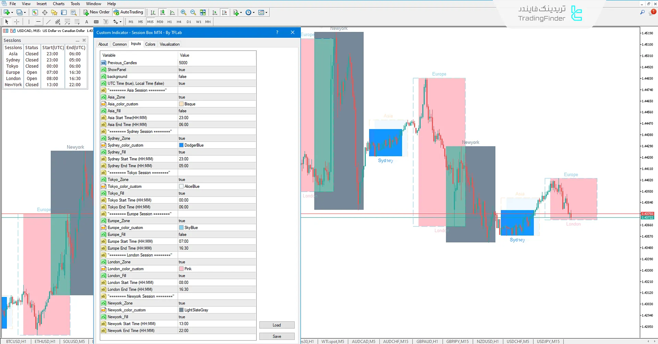Save the indicator settings
This screenshot has width=658, height=344.
[277, 336]
